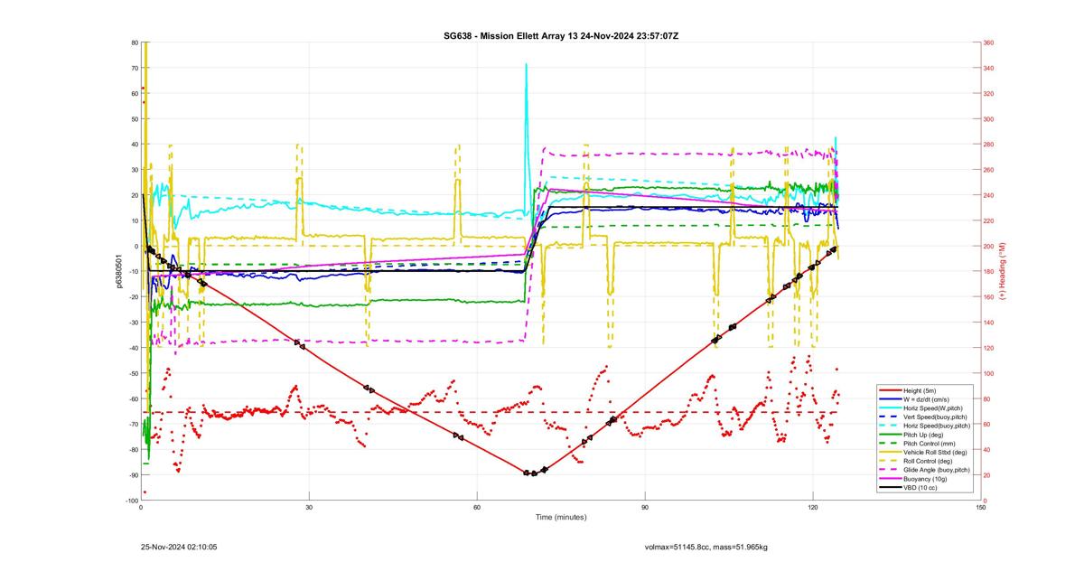
Task: Select the 'Height (5m)' legend entry
Action: 925,389
